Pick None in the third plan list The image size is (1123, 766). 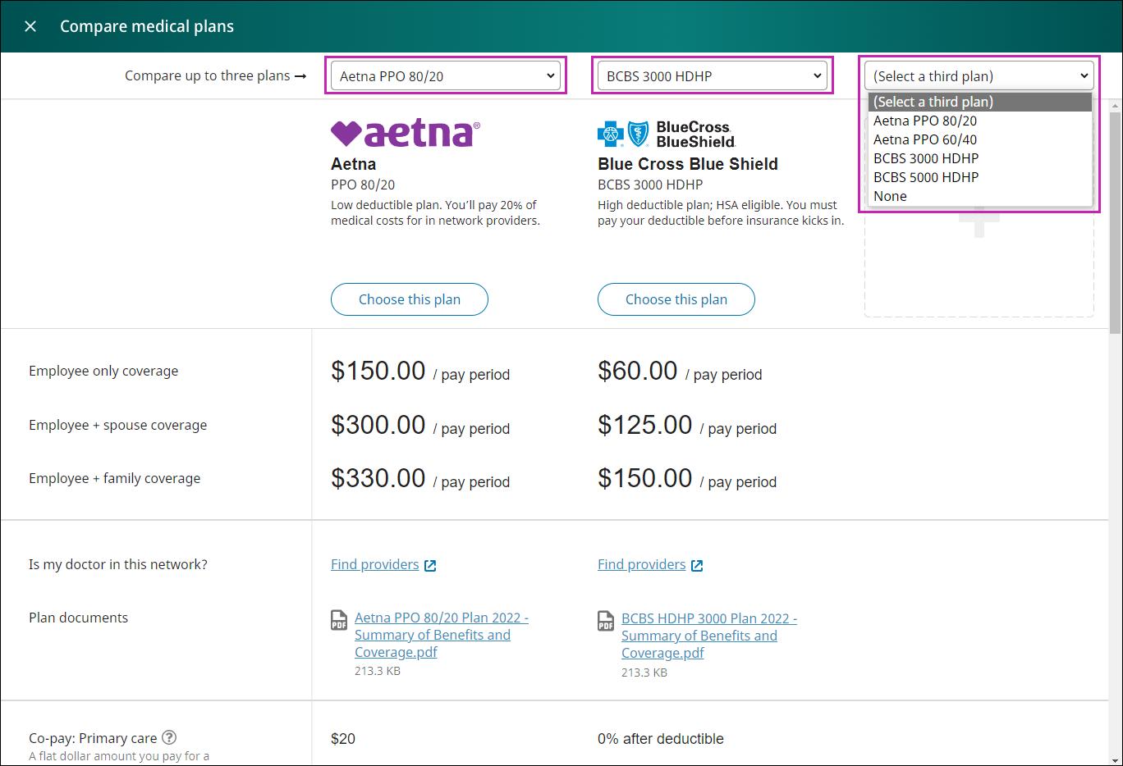point(891,196)
